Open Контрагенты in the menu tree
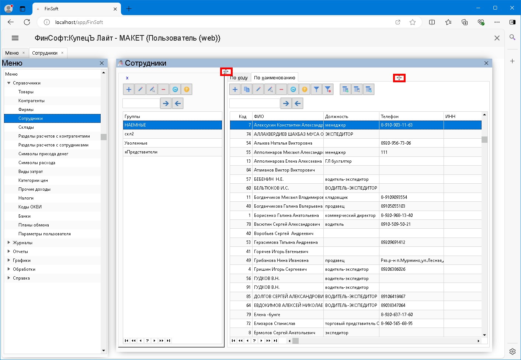This screenshot has width=521, height=360. (x=31, y=101)
